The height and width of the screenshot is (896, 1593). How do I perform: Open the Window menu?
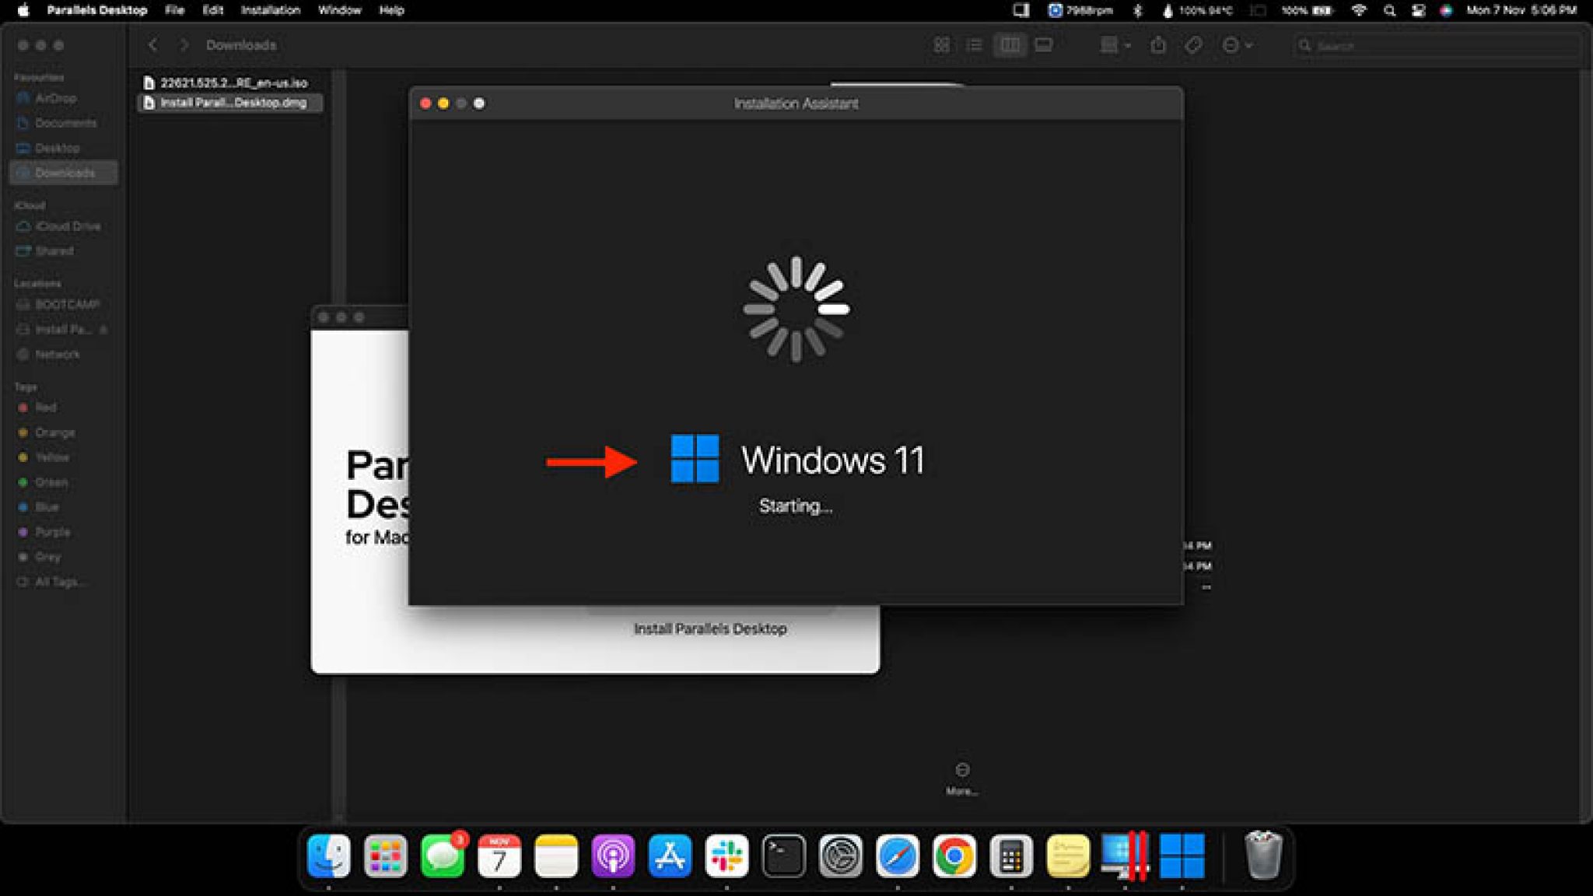click(x=339, y=10)
